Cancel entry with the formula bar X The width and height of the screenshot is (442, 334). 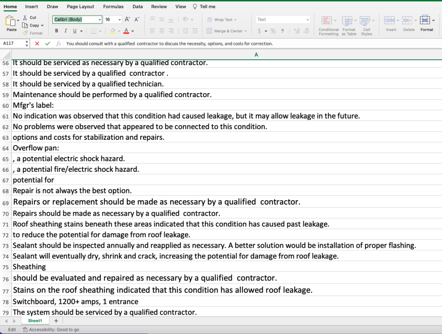[36, 43]
